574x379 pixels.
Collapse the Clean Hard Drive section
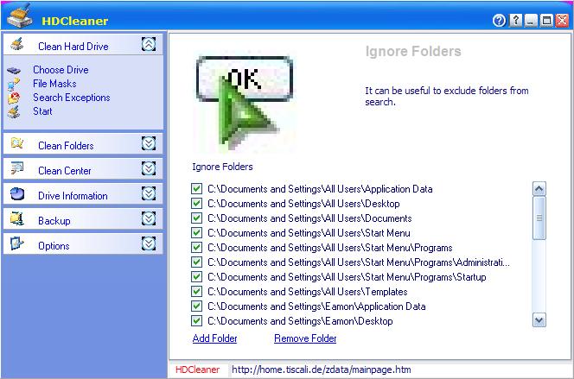click(x=149, y=44)
